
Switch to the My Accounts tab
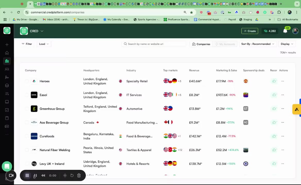225,44
